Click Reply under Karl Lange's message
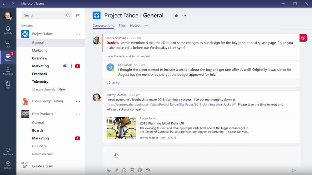Screen dimensions: 312x175 pos(116,83)
